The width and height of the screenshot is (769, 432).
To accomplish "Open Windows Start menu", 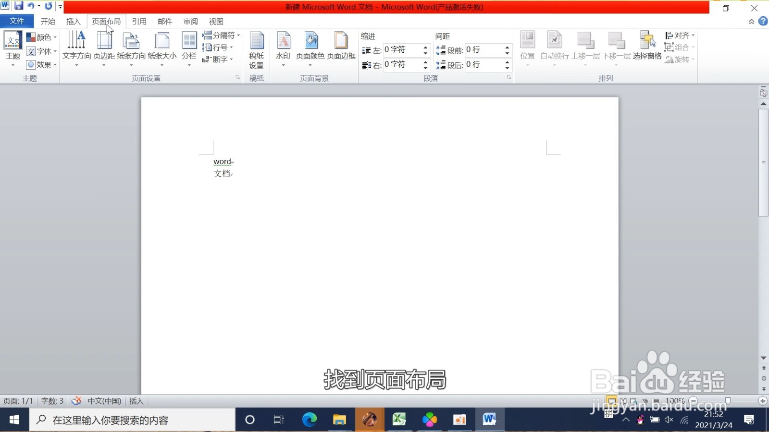I will pyautogui.click(x=14, y=420).
